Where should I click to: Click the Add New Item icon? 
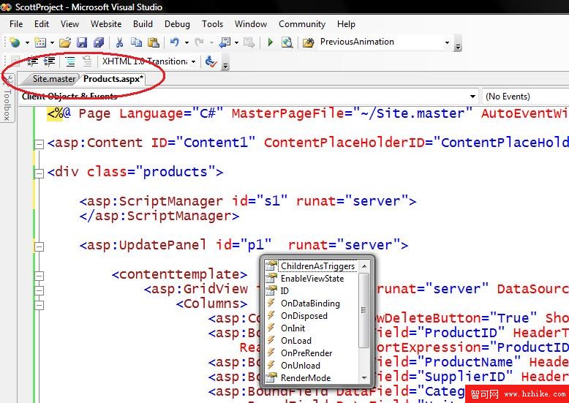click(40, 42)
